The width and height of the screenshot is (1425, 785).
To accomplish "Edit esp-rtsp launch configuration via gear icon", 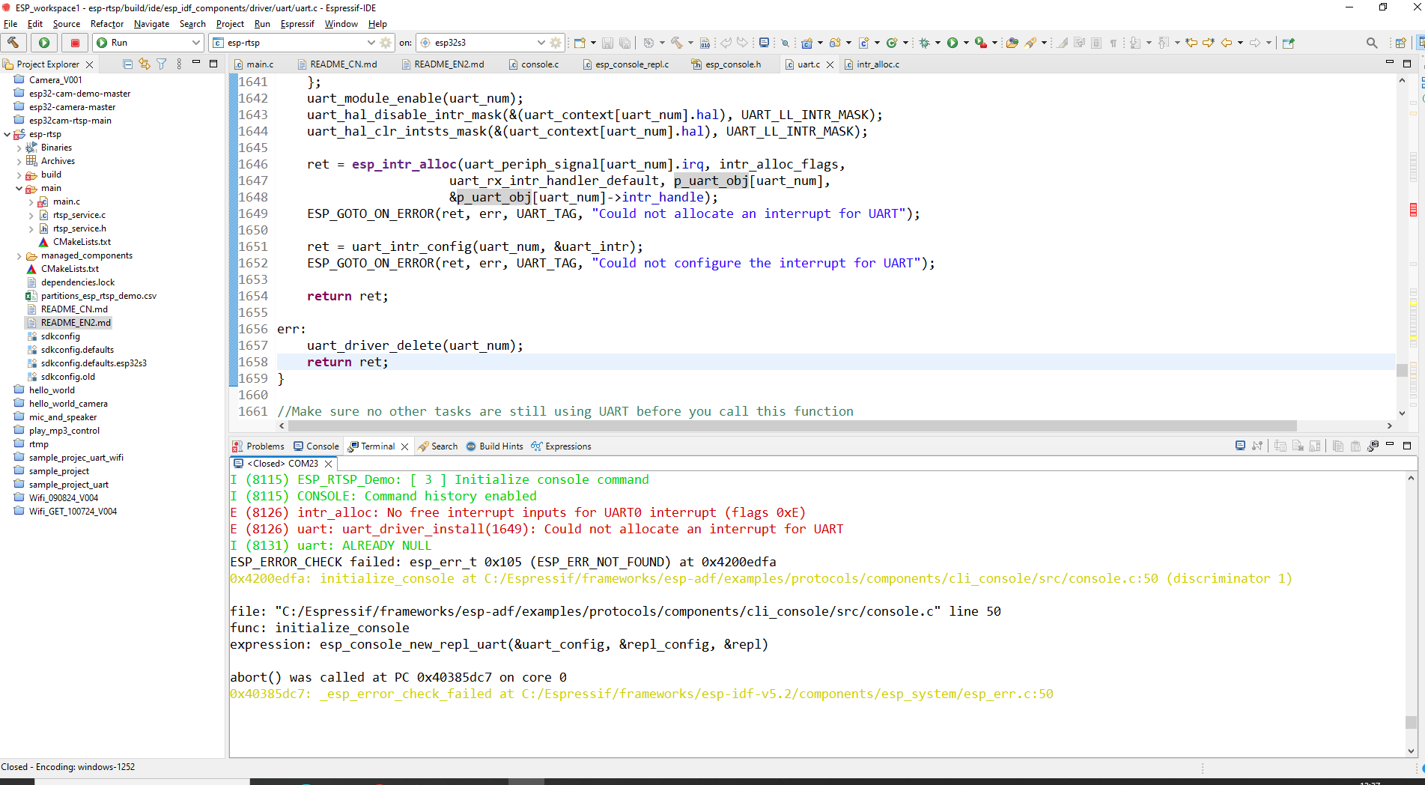I will tap(386, 43).
